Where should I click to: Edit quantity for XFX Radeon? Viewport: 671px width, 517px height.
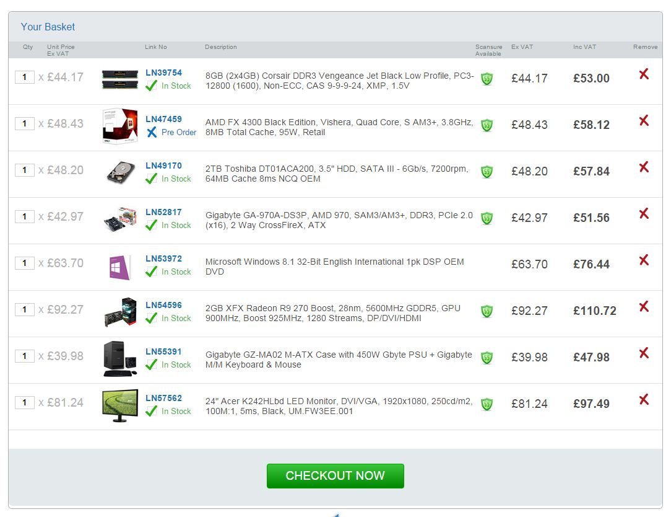[x=24, y=309]
